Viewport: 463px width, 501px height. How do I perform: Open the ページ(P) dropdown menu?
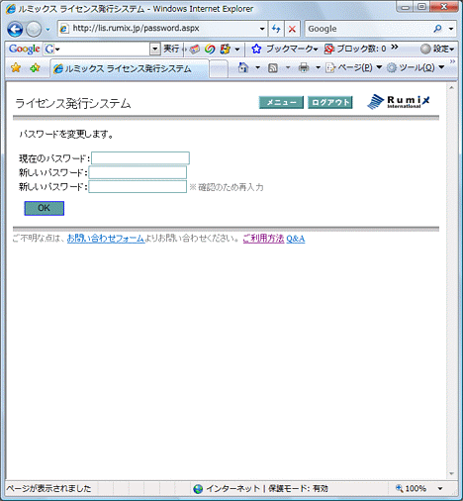click(353, 67)
